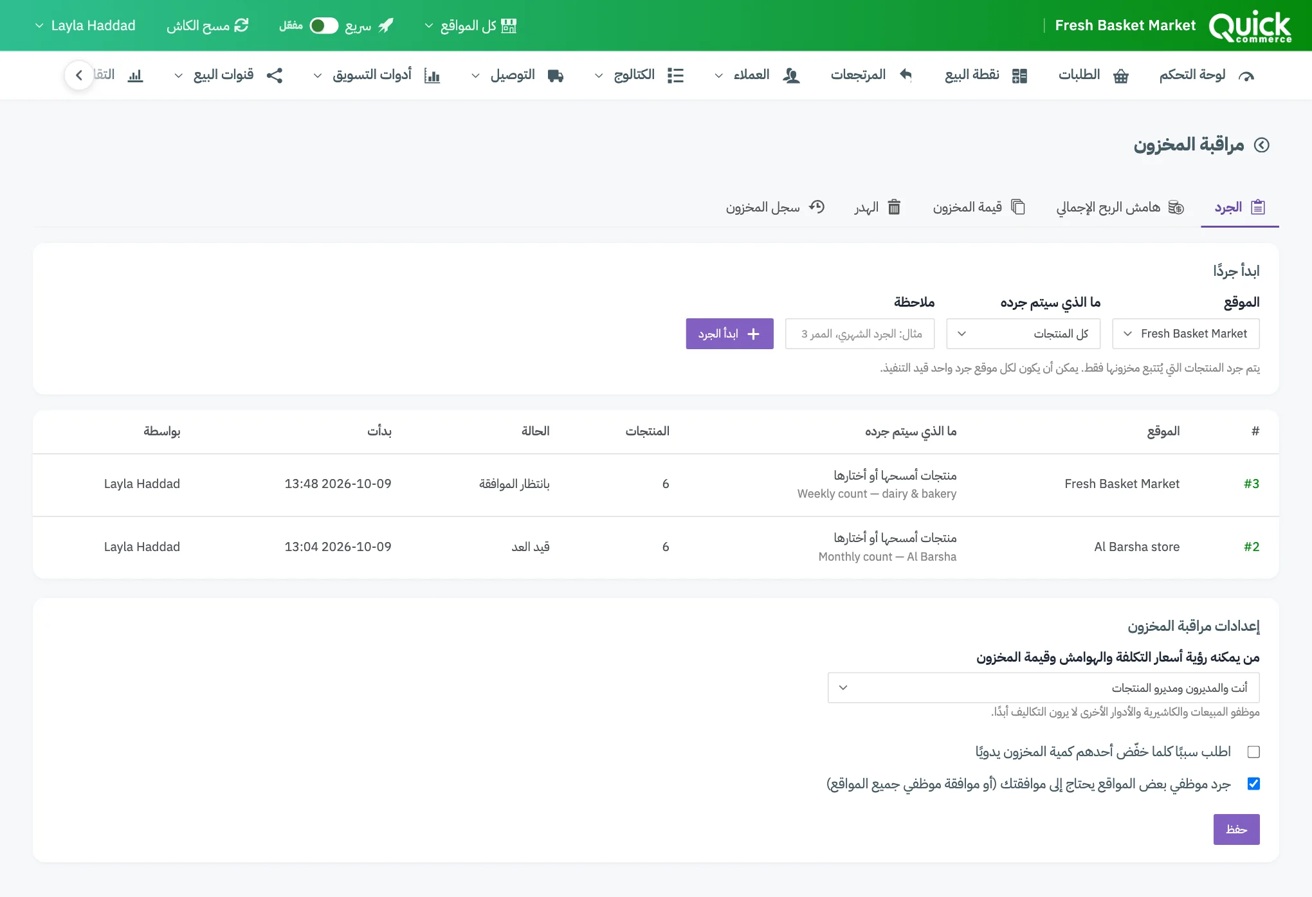Click the all locations store icon
Viewport: 1312px width, 897px height.
pos(509,26)
